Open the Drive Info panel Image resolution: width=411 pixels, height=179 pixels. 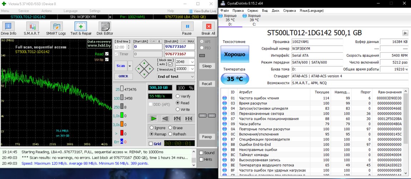point(8,28)
